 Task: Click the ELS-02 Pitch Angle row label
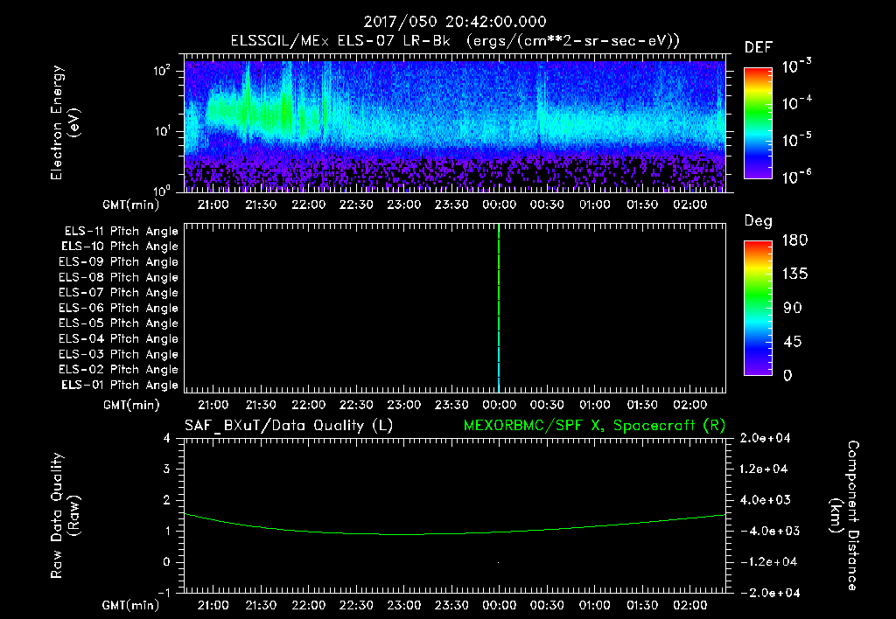(x=118, y=370)
